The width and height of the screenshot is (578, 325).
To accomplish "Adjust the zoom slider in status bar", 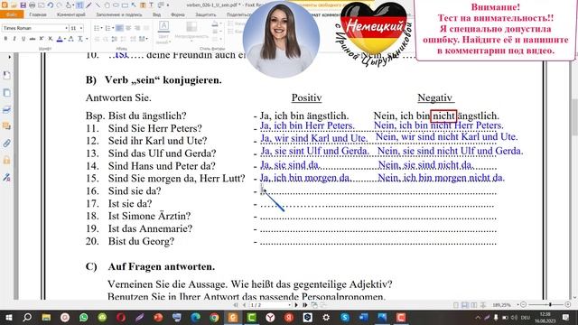I will (x=550, y=305).
